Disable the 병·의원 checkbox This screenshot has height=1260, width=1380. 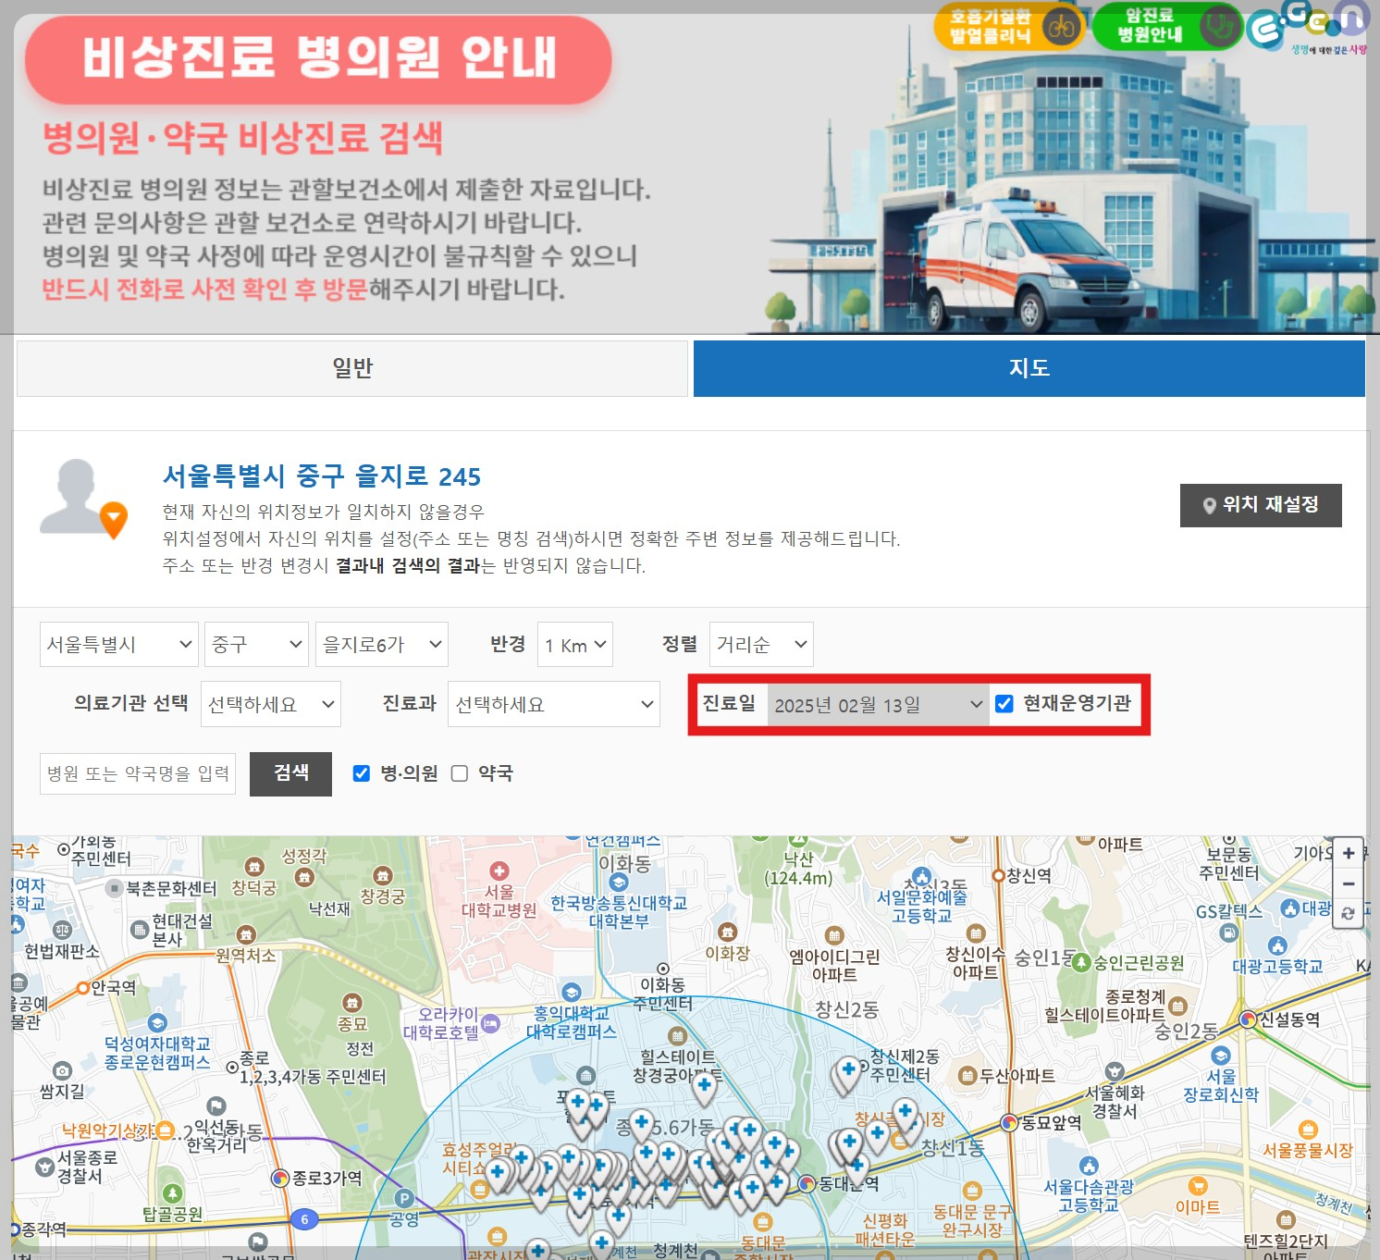coord(360,773)
